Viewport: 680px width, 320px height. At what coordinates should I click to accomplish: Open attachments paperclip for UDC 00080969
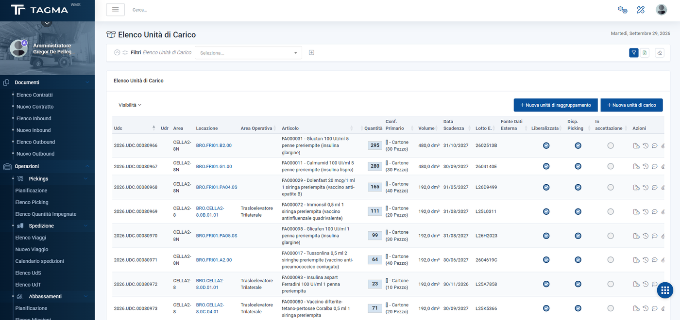[663, 211]
